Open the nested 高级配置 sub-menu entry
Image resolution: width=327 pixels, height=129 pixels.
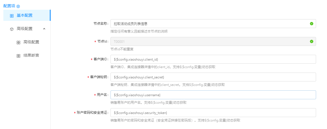pos(31,42)
